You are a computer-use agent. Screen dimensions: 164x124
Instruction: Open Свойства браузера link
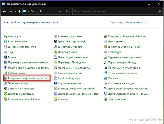pos(69,78)
